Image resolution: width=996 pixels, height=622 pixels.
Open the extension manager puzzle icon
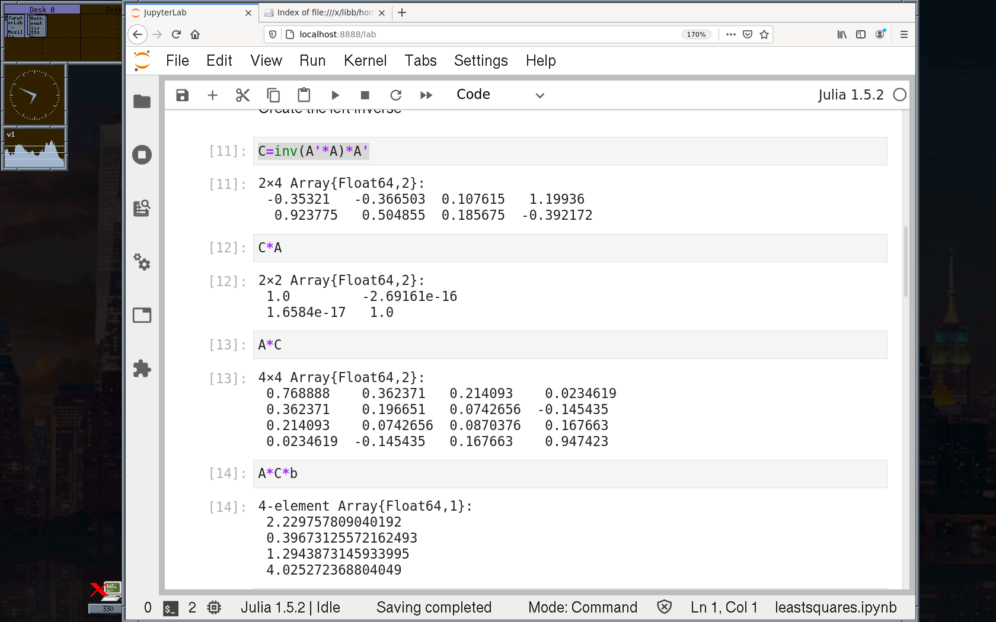pos(142,368)
